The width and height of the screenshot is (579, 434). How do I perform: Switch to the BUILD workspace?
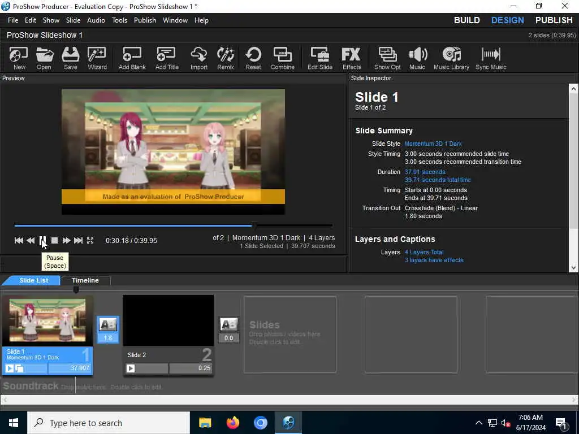pos(466,20)
